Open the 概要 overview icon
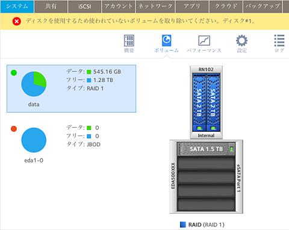The width and height of the screenshot is (289, 230). click(x=129, y=40)
